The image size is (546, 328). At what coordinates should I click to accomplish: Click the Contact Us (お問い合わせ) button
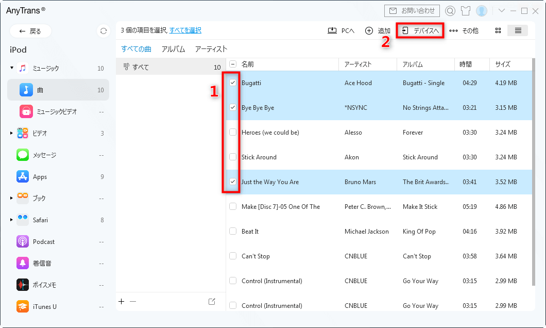pyautogui.click(x=412, y=11)
